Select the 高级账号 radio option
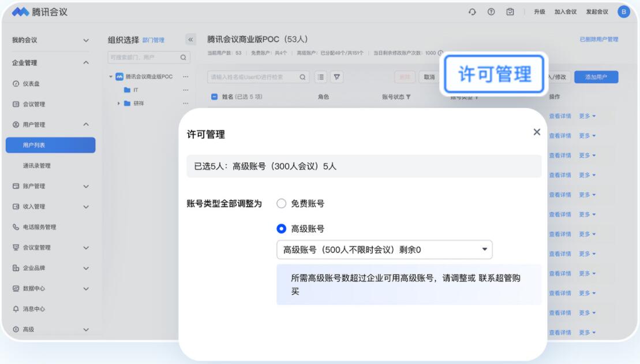The image size is (640, 364). tap(281, 229)
